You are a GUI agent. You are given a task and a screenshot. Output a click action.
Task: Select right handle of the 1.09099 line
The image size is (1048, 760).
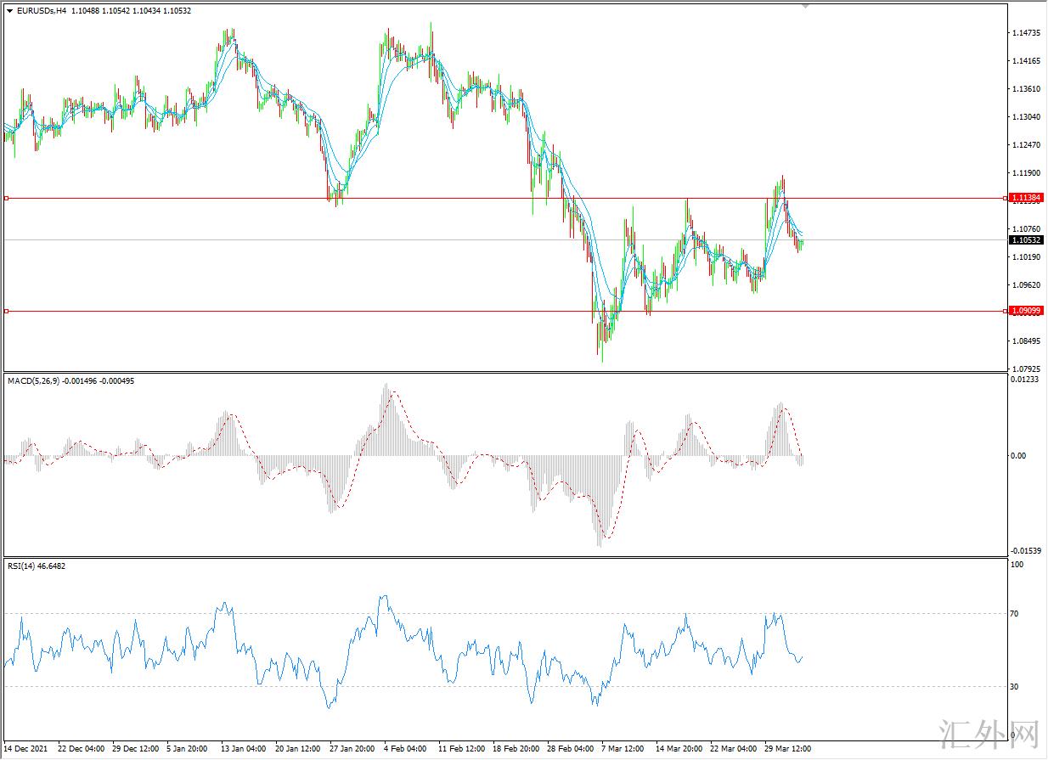pos(1006,312)
